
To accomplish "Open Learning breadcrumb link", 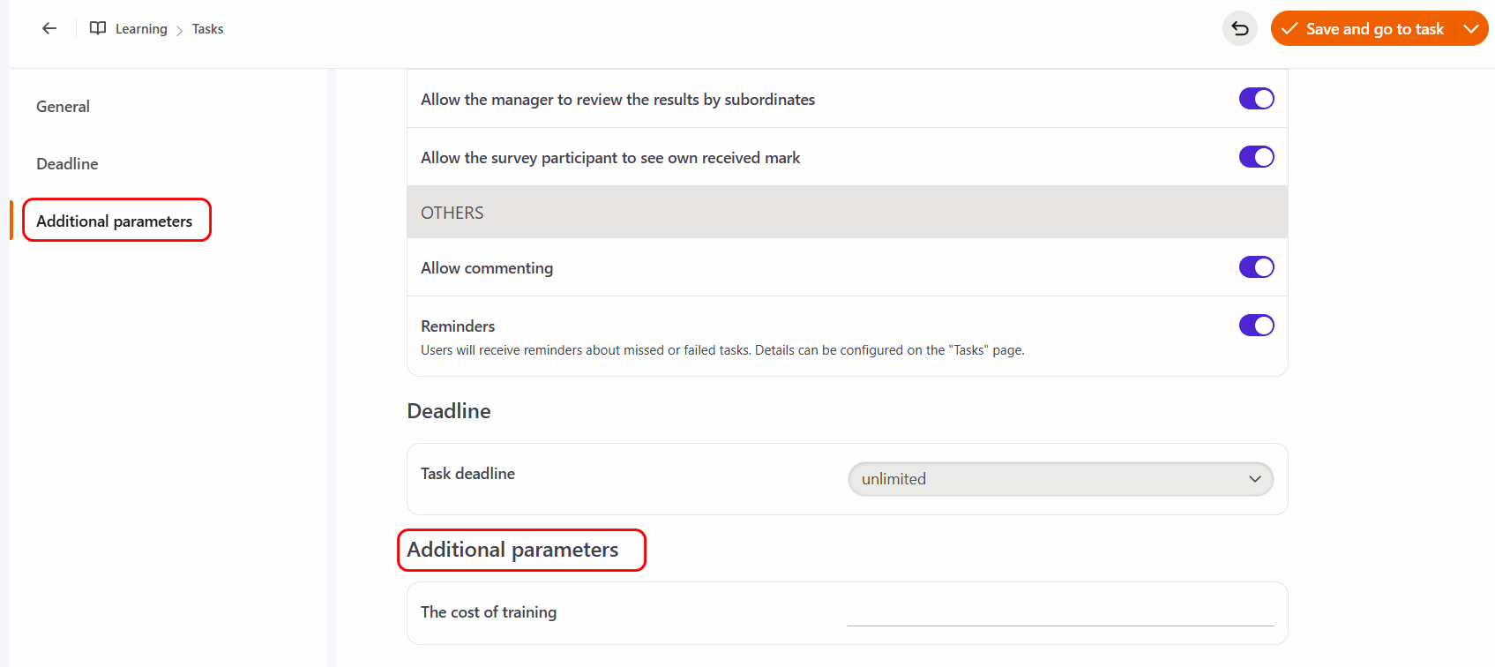I will coord(141,29).
